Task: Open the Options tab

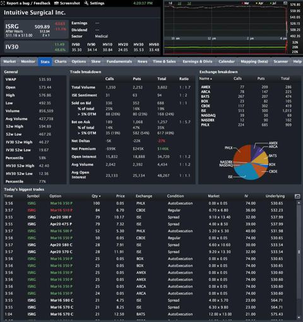Action: (x=79, y=62)
